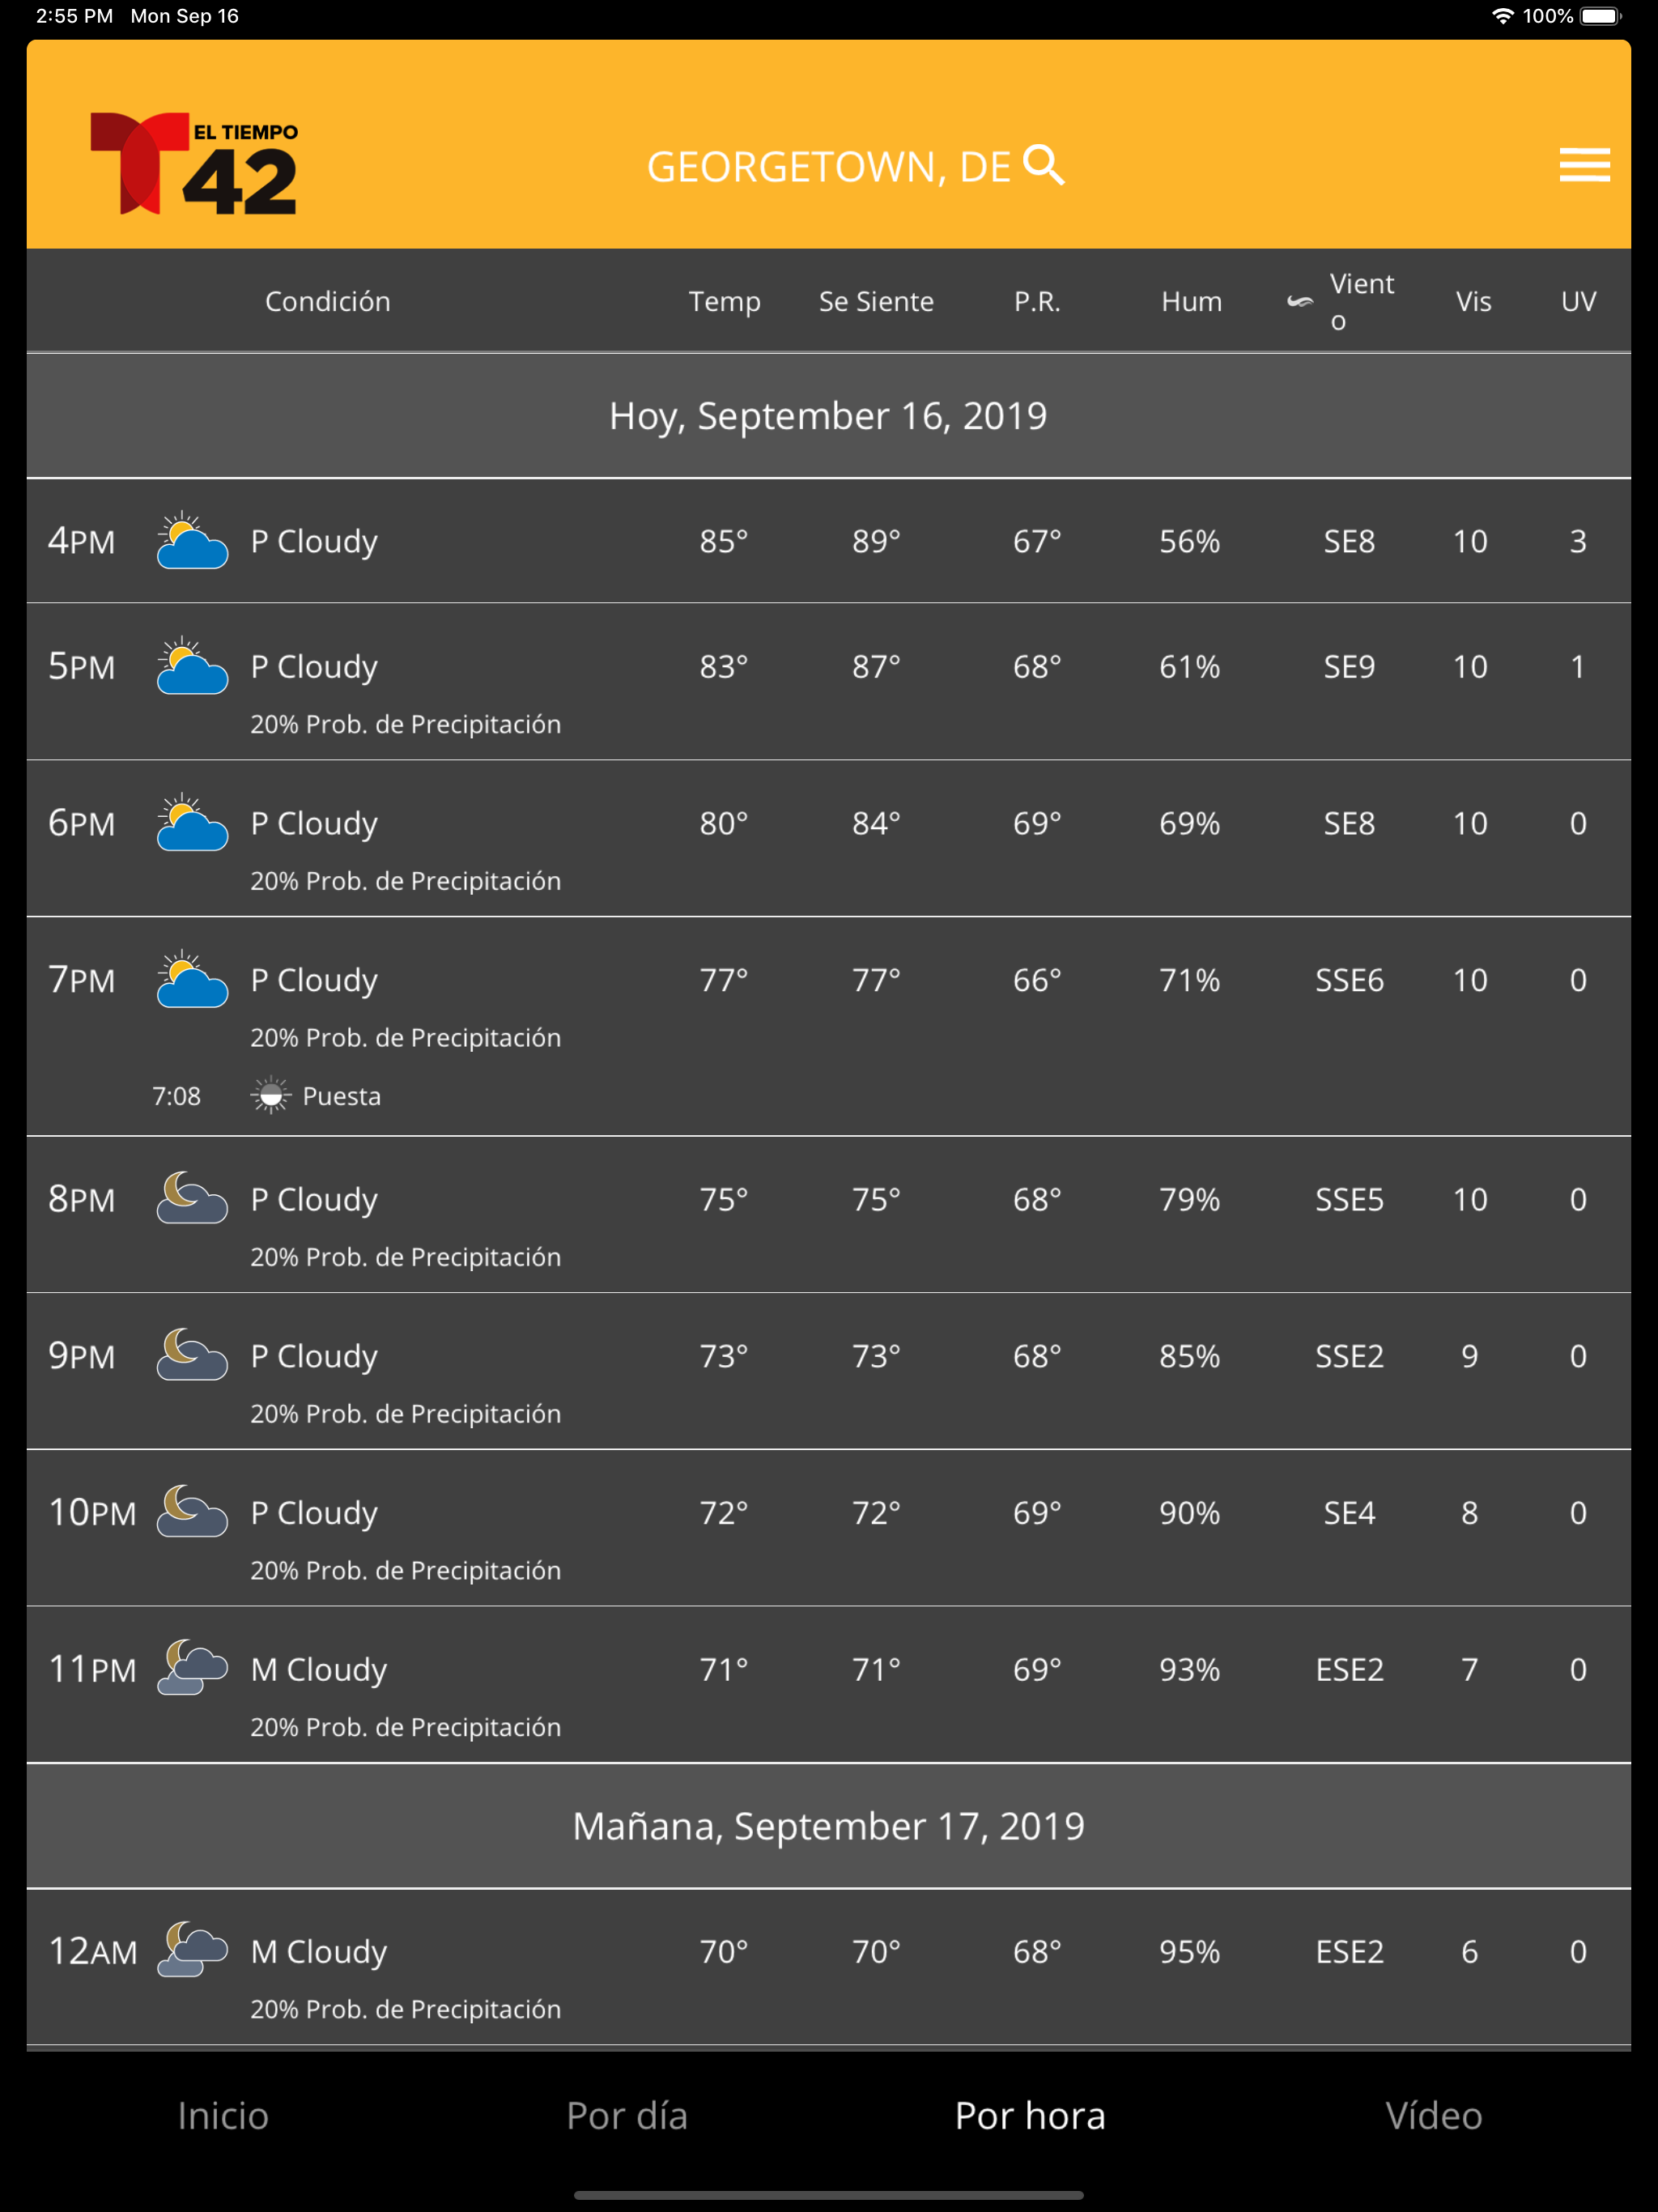Viewport: 1658px width, 2212px height.
Task: Tap the 8PM moon and cloud icon
Action: 192,1198
